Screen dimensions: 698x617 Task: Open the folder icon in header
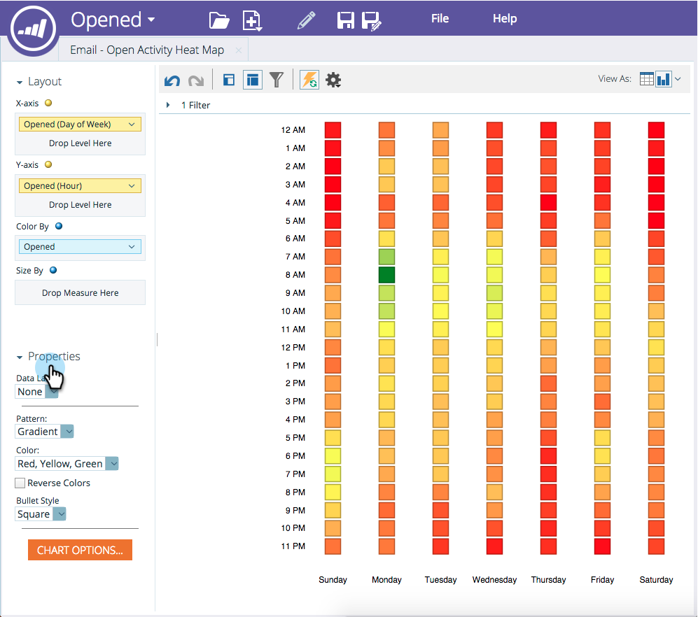coord(219,20)
